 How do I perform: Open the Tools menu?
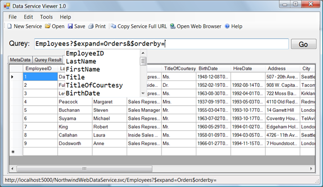pos(46,17)
